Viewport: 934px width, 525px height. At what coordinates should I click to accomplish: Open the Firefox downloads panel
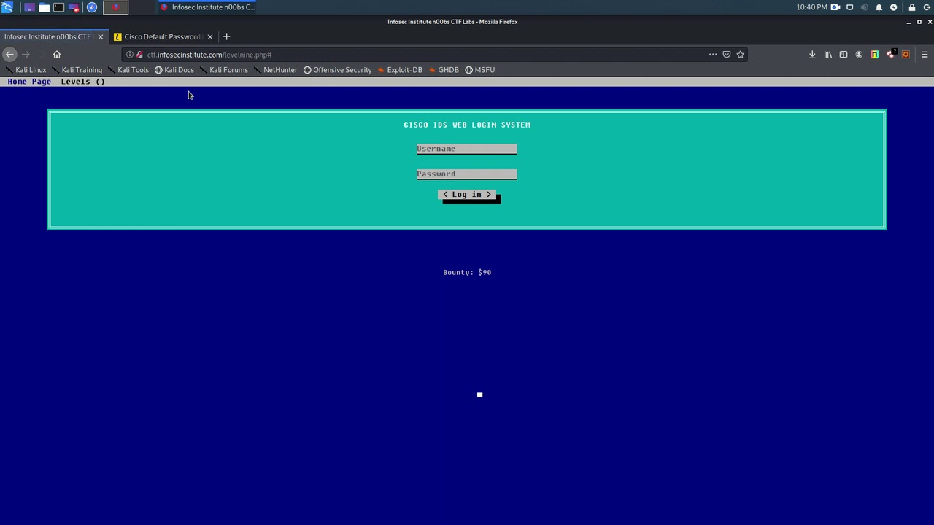click(x=812, y=55)
